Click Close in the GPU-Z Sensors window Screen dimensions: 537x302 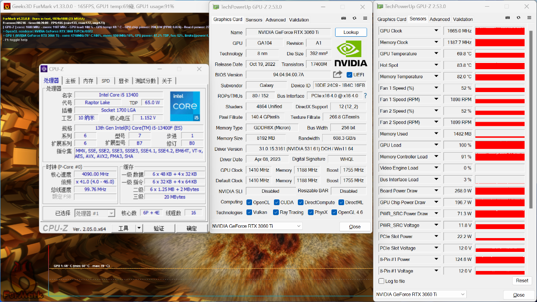(x=518, y=295)
